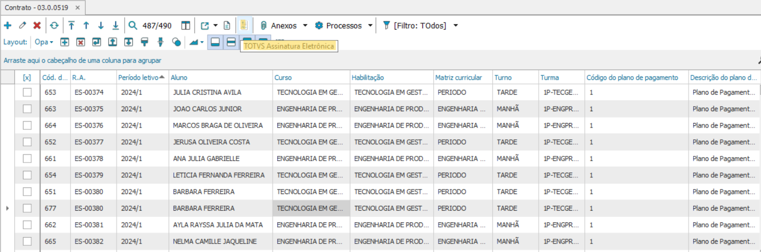Viewport: 761px width, 252px height.
Task: Sort by Matriz curricular column header
Action: [x=463, y=78]
